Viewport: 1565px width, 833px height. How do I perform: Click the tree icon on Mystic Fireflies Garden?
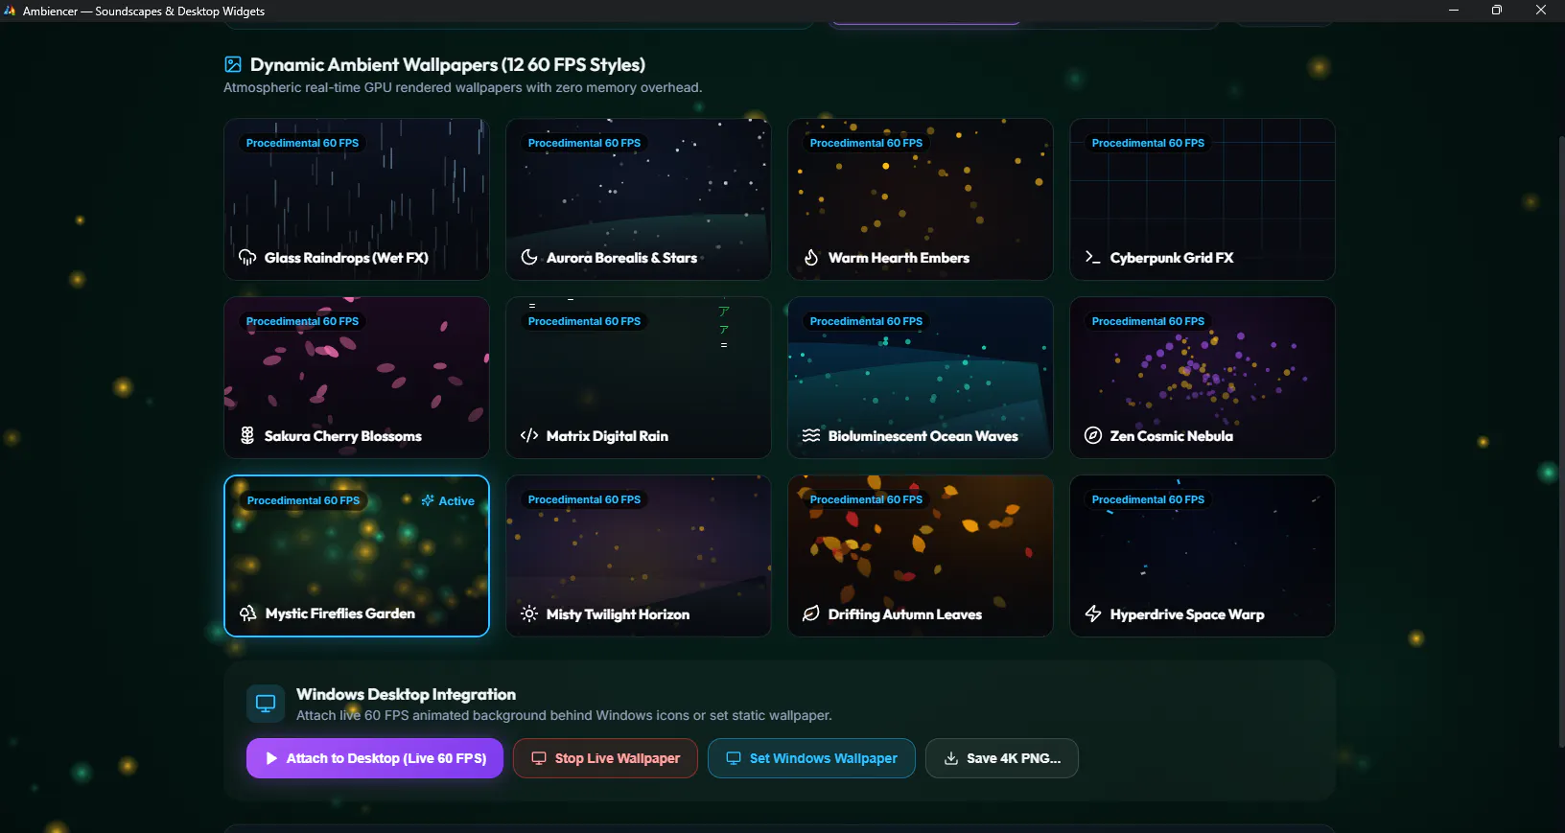click(x=248, y=613)
